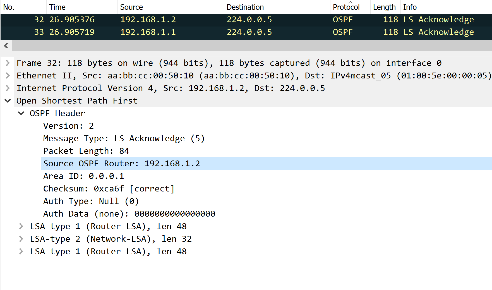The width and height of the screenshot is (492, 290).
Task: Expand the Frame 32 details arrow
Action: [x=7, y=63]
